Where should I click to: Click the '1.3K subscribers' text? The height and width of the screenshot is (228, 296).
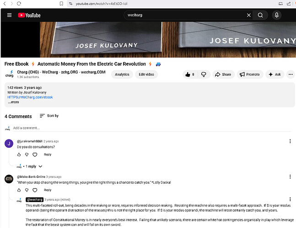point(28,77)
